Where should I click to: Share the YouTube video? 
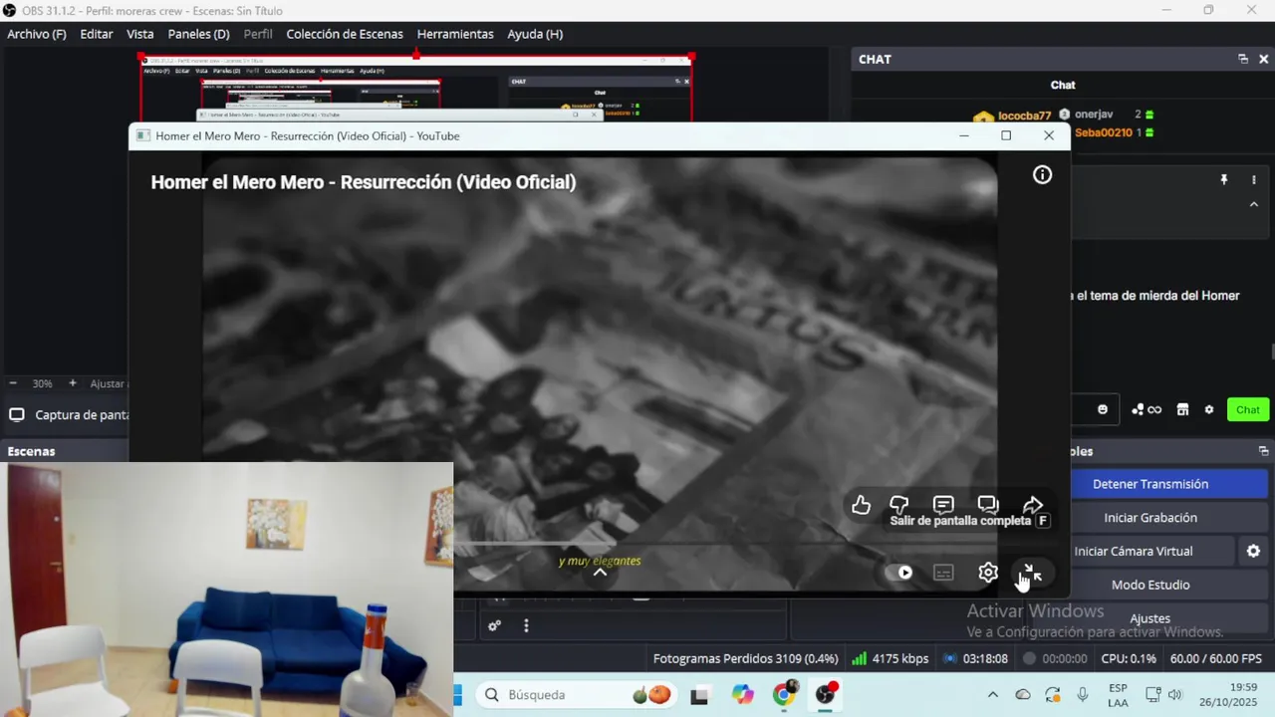pyautogui.click(x=1033, y=505)
